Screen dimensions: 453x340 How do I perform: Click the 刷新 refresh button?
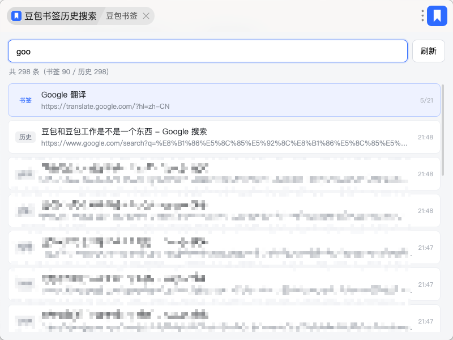(429, 51)
